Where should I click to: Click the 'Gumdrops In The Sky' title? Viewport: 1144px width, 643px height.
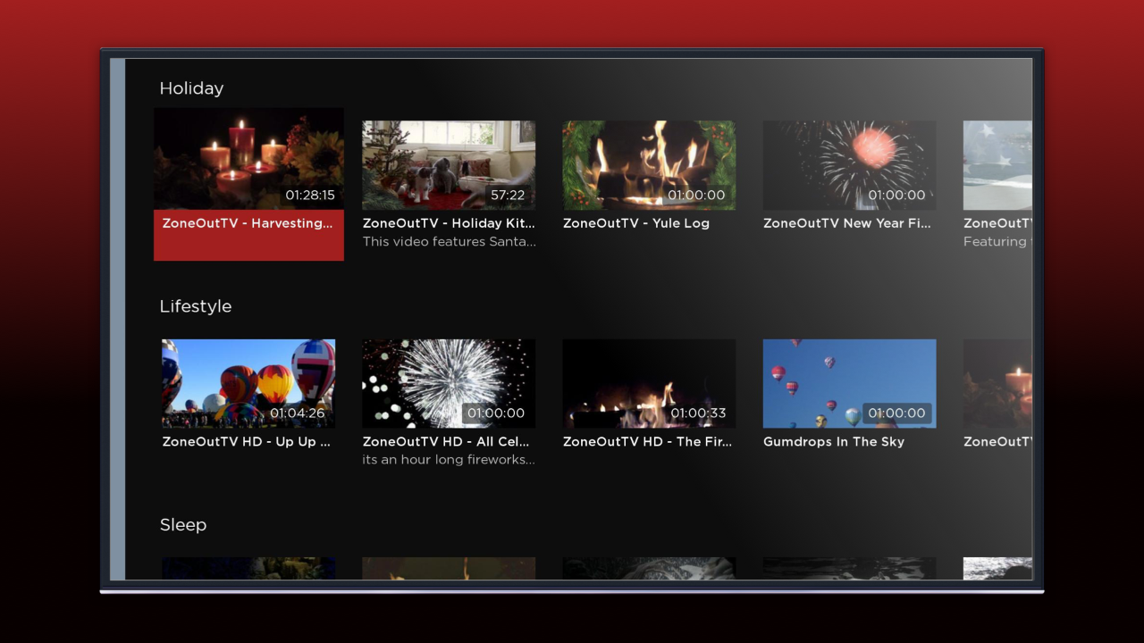coord(834,441)
